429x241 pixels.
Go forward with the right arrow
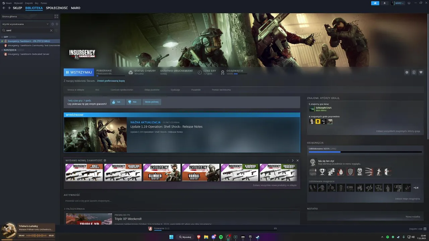pos(9,8)
